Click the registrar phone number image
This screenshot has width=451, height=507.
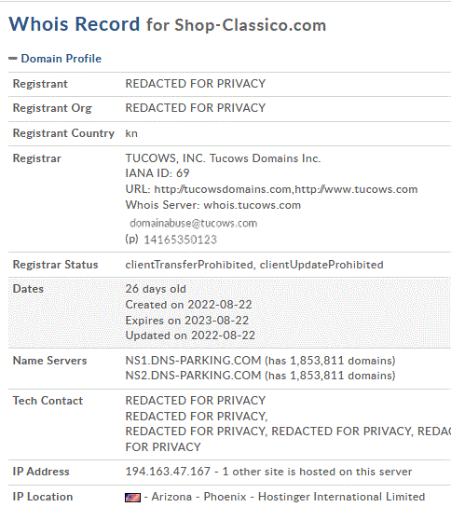(180, 240)
